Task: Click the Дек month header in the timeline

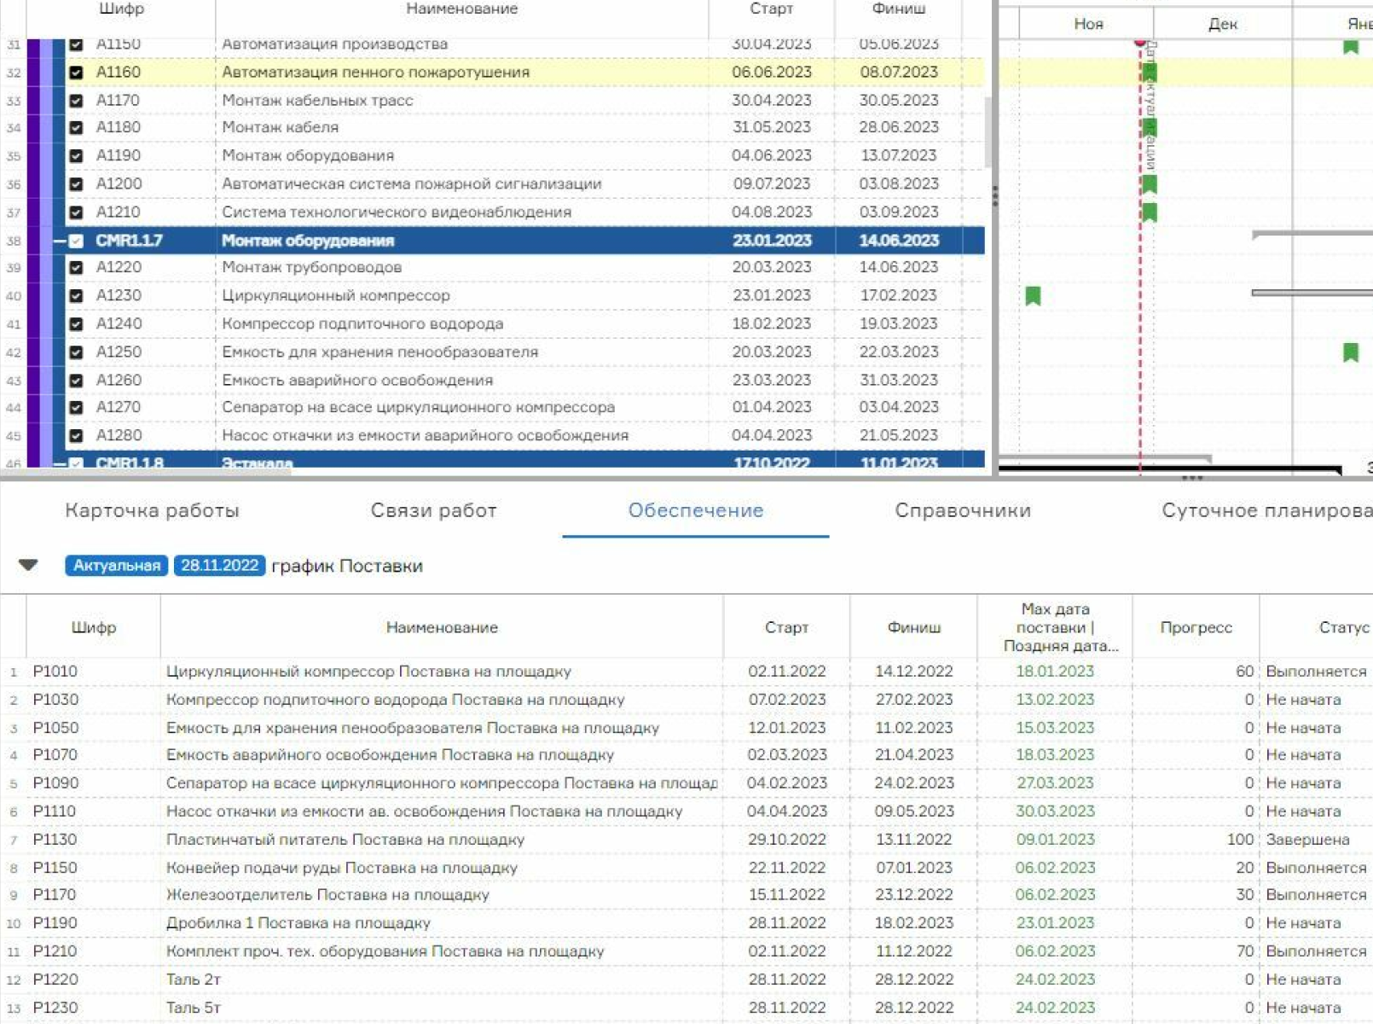Action: click(x=1222, y=24)
